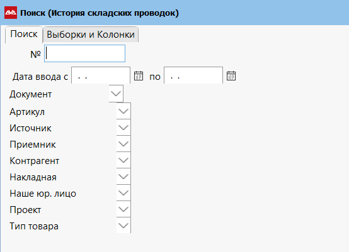Open the Источник dropdown list

(123, 128)
